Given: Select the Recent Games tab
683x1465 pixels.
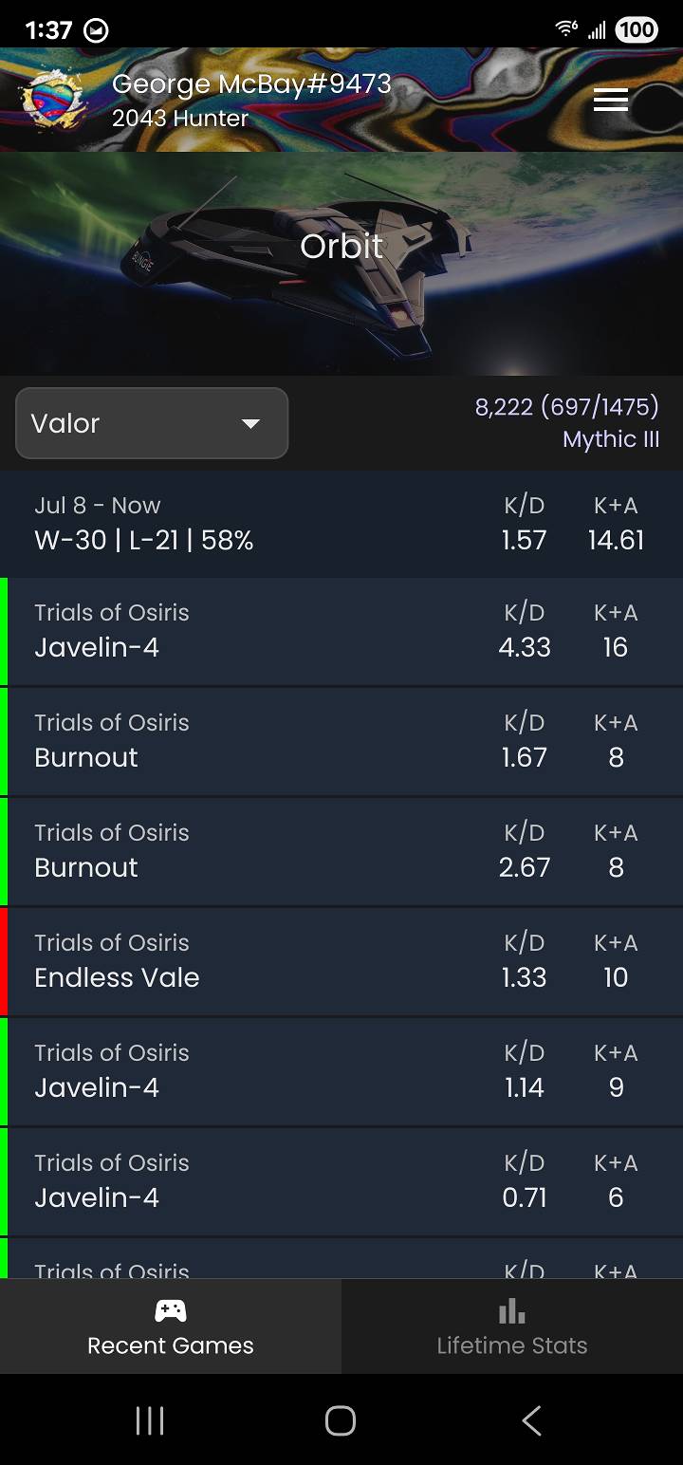Looking at the screenshot, I should click(x=170, y=1326).
